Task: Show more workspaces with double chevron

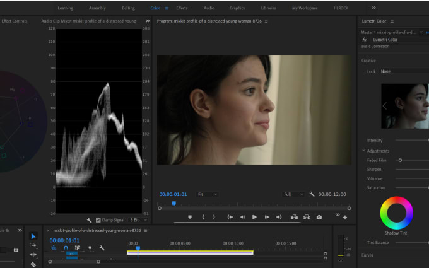Action: click(373, 8)
